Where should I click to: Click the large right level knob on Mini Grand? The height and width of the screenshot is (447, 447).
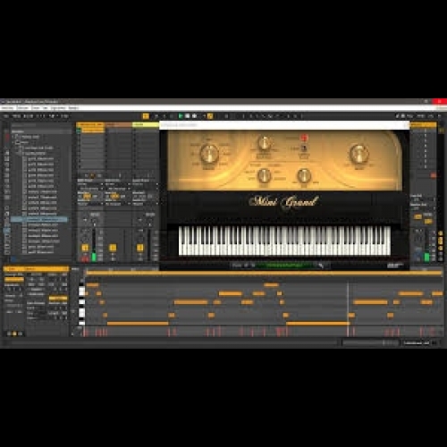(358, 154)
